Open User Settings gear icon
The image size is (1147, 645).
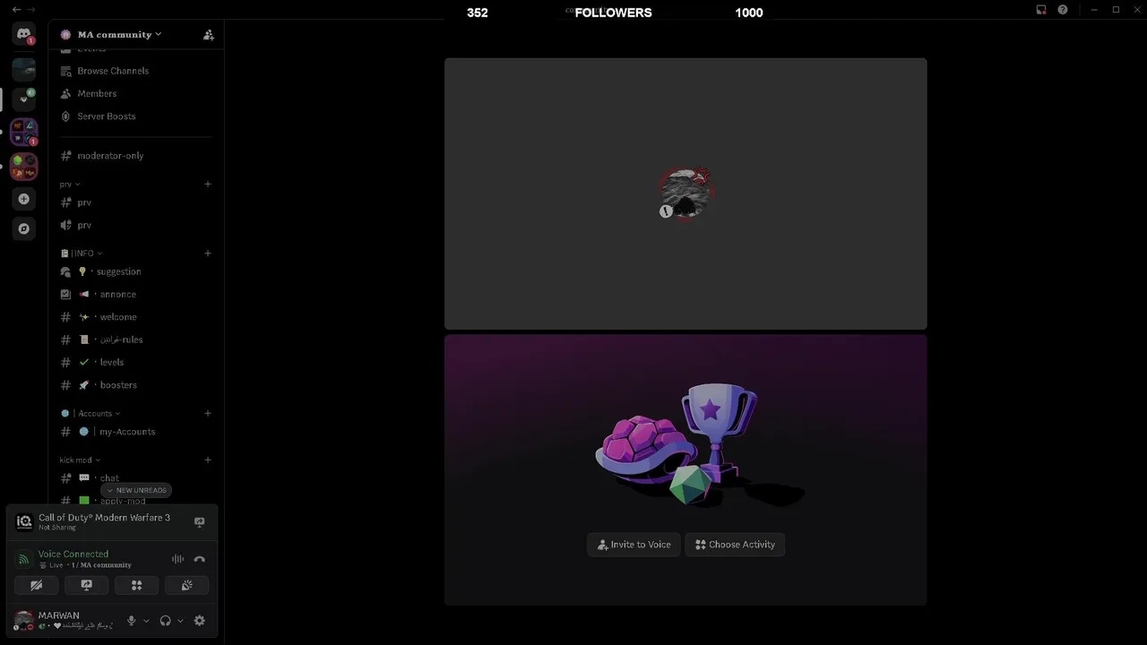pyautogui.click(x=200, y=620)
